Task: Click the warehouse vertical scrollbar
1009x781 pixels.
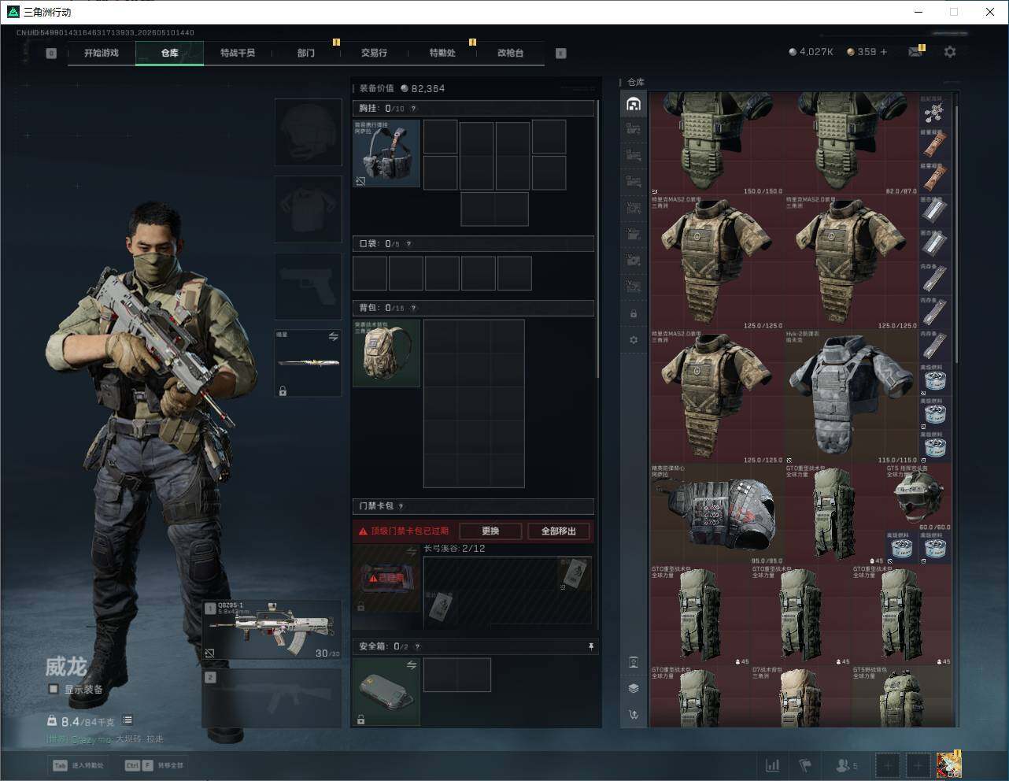Action: (x=956, y=236)
